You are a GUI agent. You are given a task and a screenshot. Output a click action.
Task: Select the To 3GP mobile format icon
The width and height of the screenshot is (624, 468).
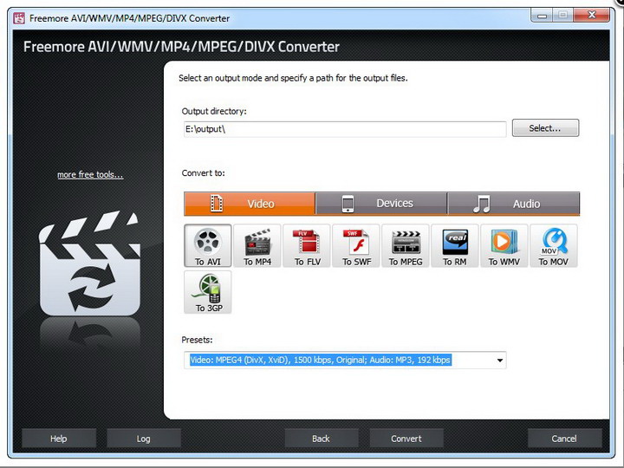click(x=208, y=292)
